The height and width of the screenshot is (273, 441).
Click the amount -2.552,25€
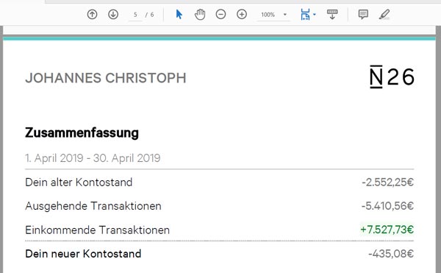tap(388, 182)
